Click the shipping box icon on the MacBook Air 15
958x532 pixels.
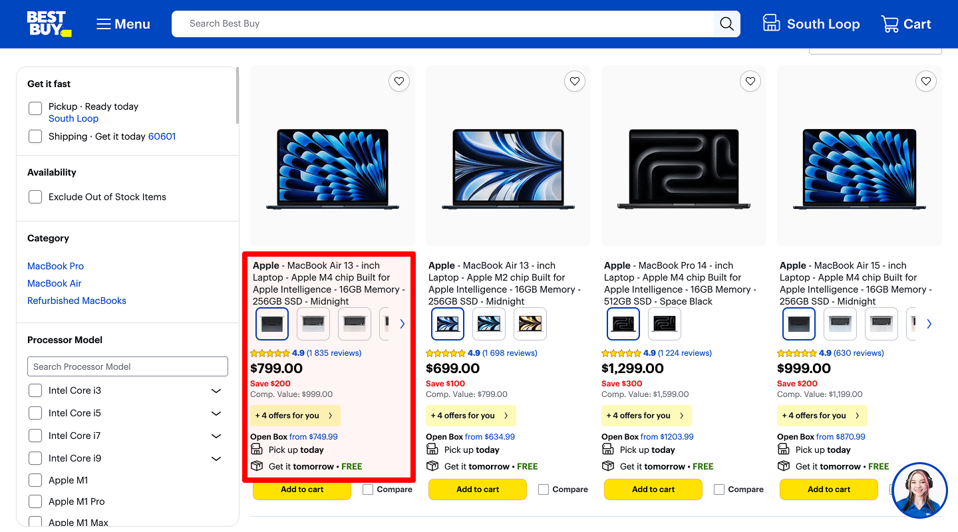tap(783, 465)
